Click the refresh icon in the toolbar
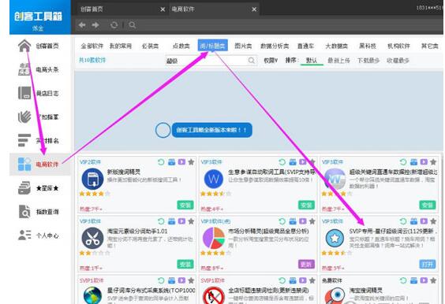Viewport: 445px width, 304px height. (114, 25)
